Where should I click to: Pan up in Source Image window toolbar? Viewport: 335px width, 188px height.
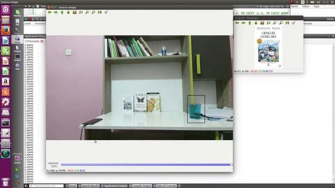click(62, 13)
